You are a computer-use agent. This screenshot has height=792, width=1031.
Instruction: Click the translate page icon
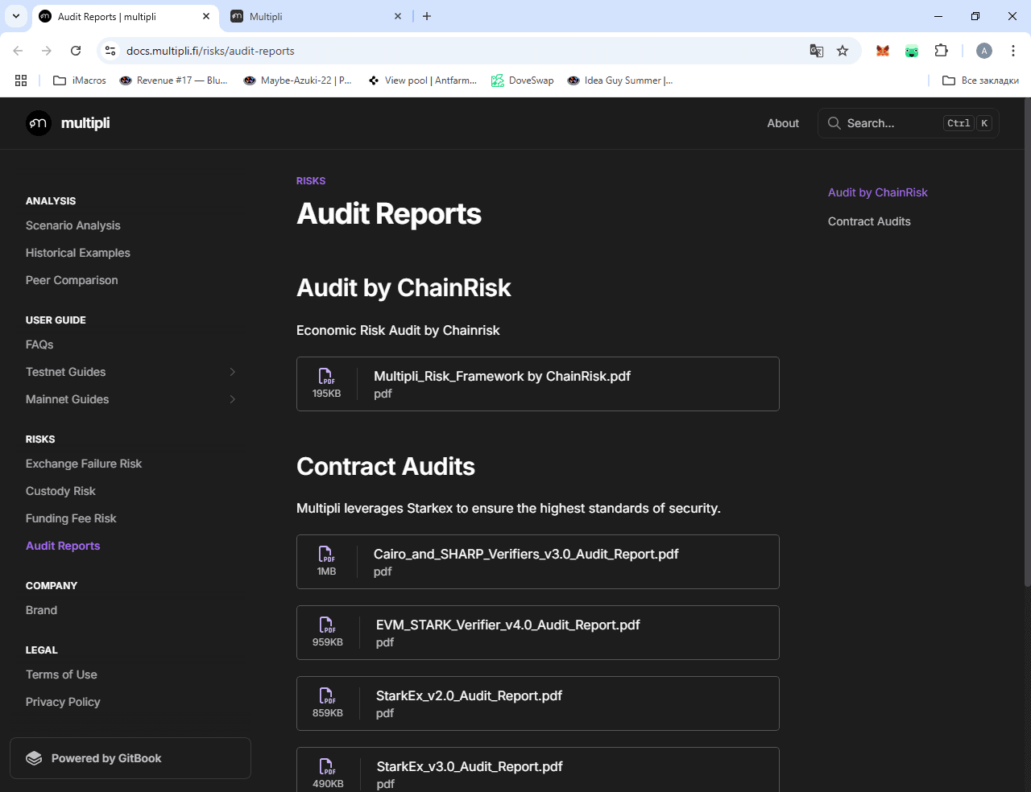click(817, 51)
